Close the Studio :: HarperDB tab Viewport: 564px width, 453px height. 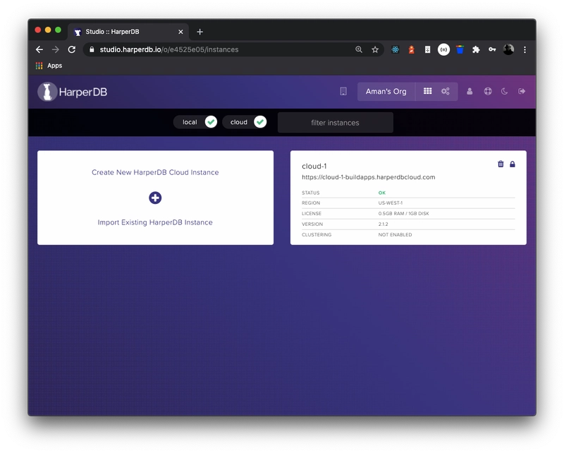coord(180,32)
